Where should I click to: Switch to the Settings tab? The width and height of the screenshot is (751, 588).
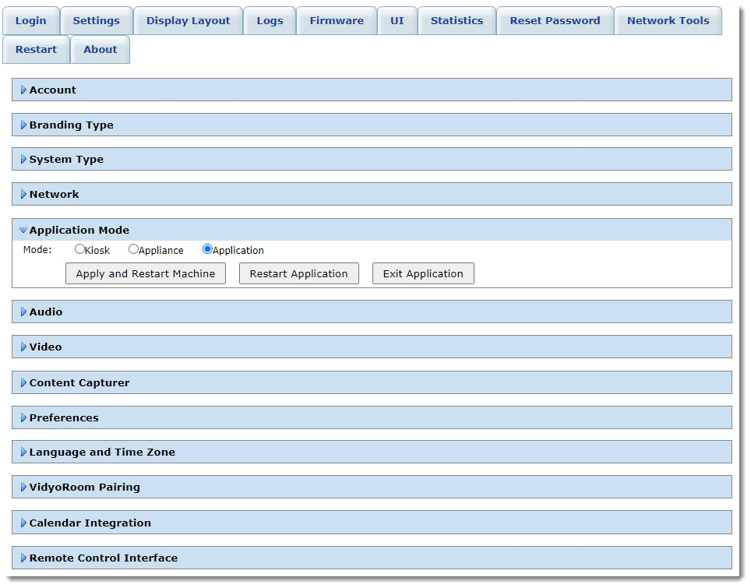tap(97, 20)
